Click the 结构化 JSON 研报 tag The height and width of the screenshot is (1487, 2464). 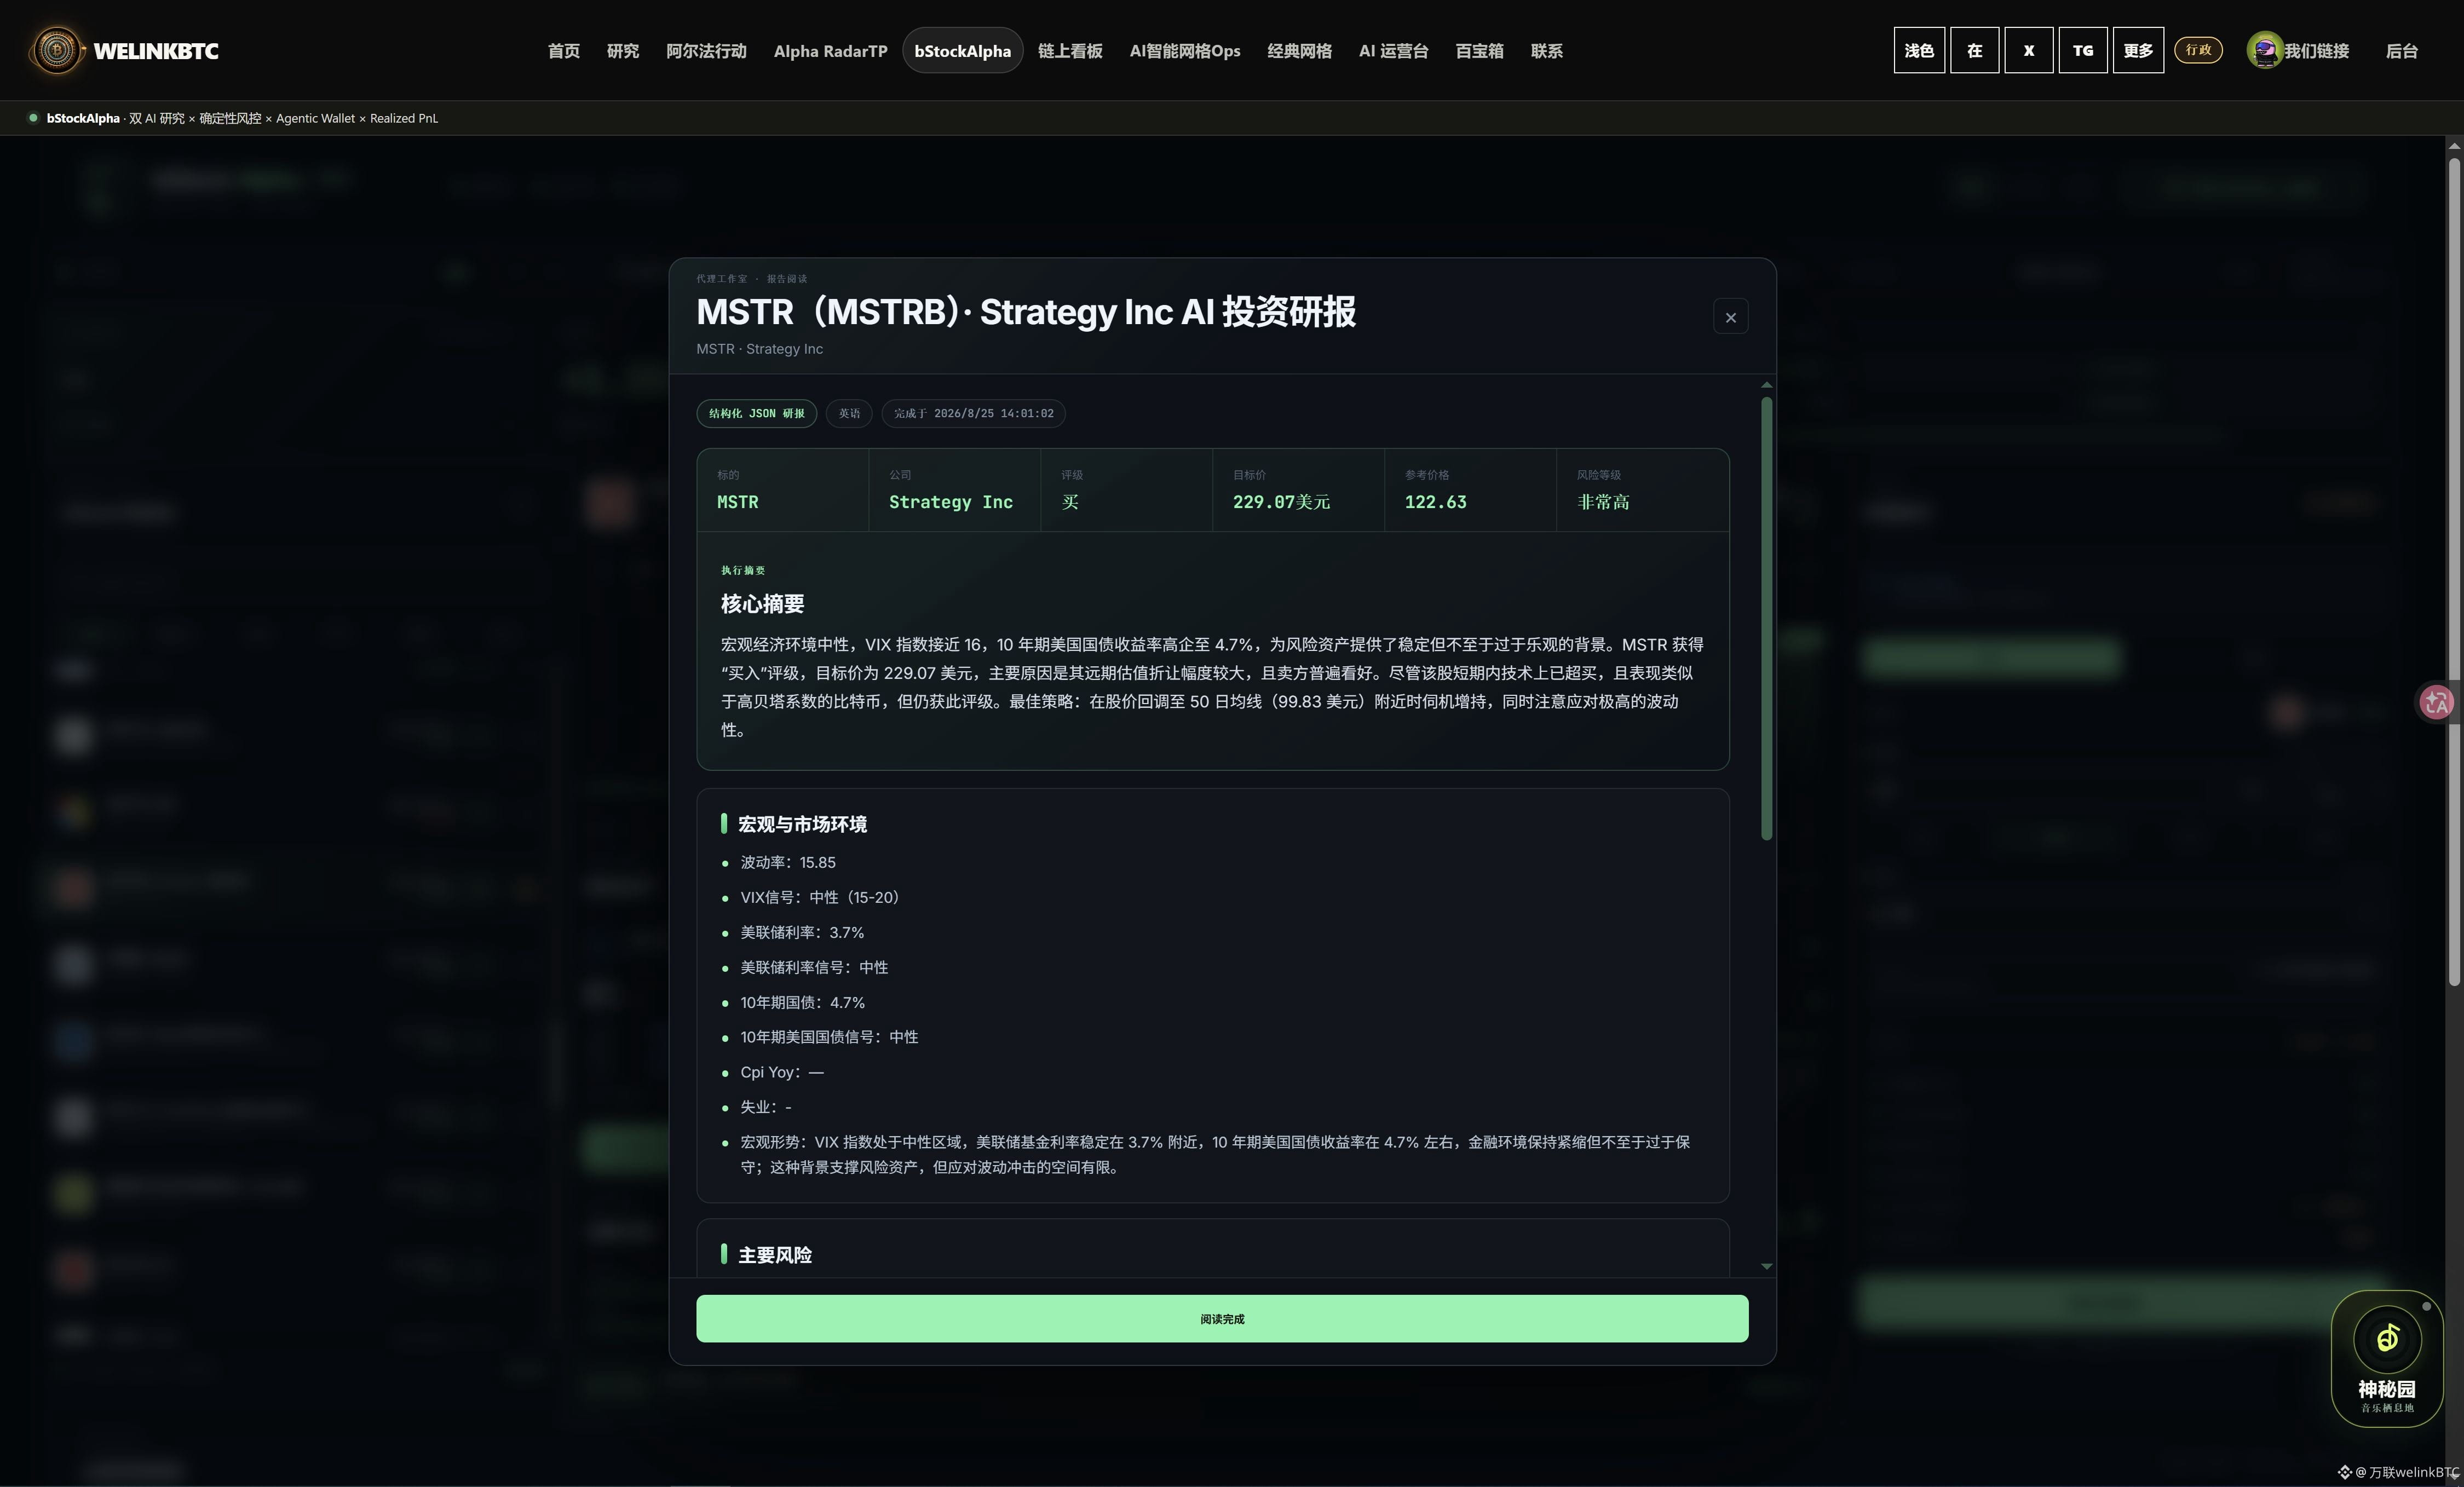coord(756,413)
